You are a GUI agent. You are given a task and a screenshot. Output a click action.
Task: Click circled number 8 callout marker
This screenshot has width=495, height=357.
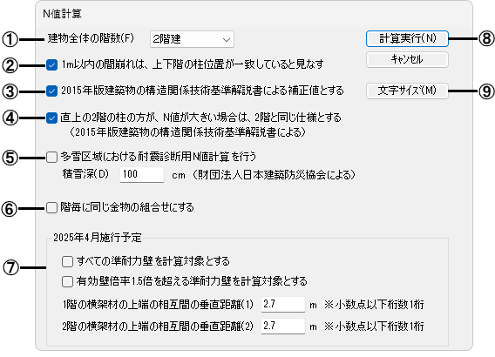coord(486,39)
